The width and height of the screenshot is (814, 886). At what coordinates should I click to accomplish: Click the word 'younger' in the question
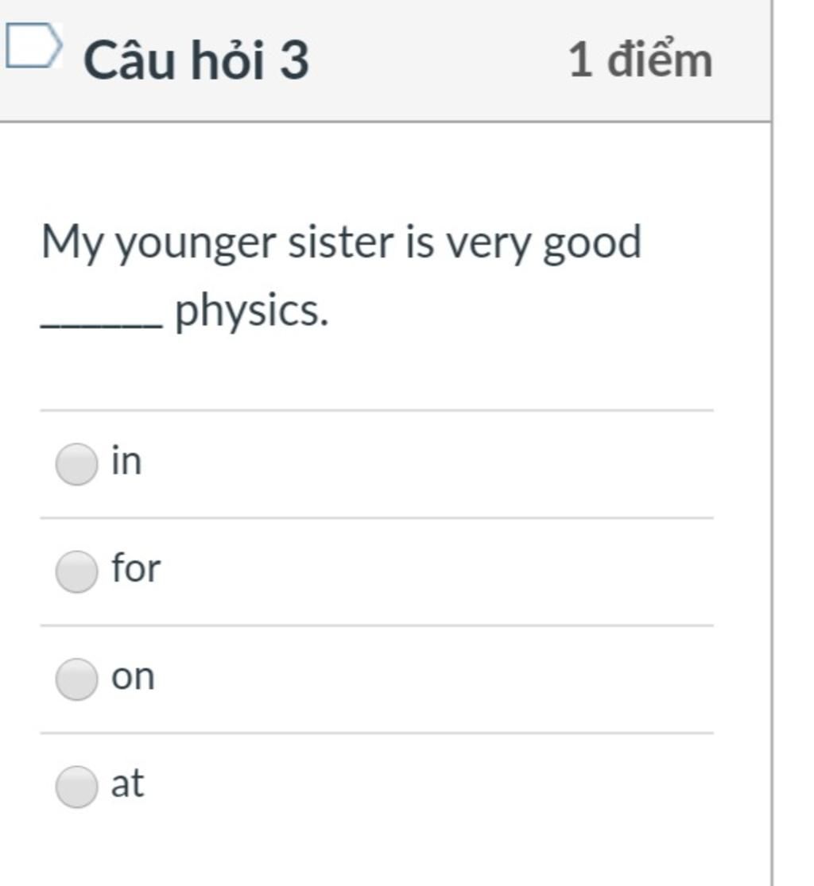click(196, 243)
